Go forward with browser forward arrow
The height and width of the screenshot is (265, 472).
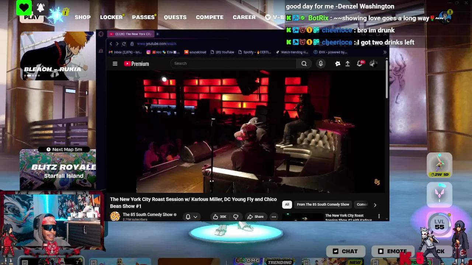117,43
